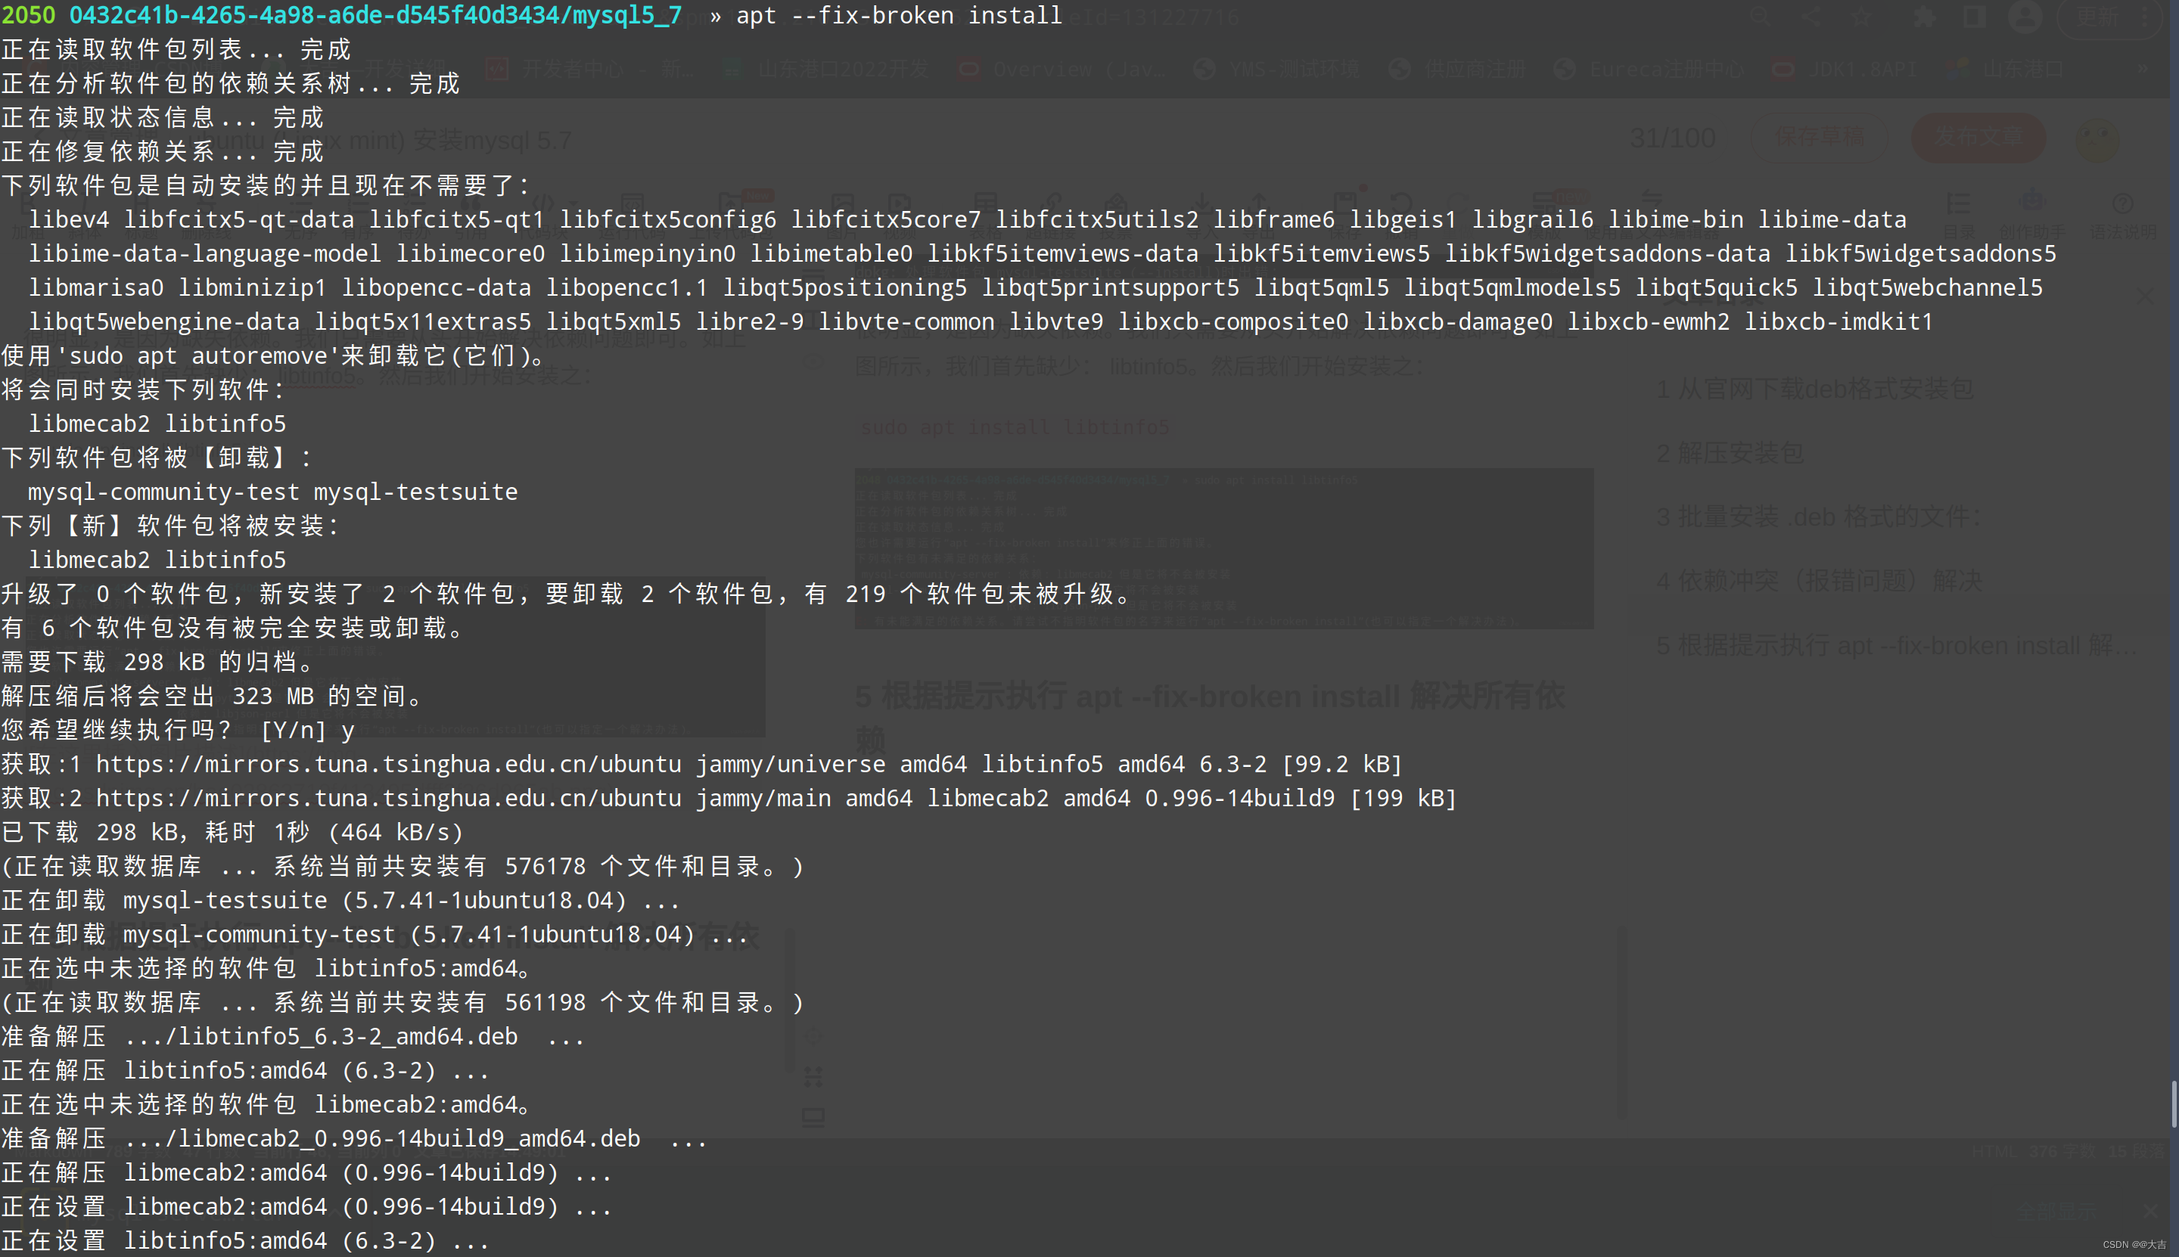Image resolution: width=2179 pixels, height=1257 pixels.
Task: Click "准备解压 .../libmecab2_0.996-14build9_amd64.deb" line
Action: coord(354,1139)
